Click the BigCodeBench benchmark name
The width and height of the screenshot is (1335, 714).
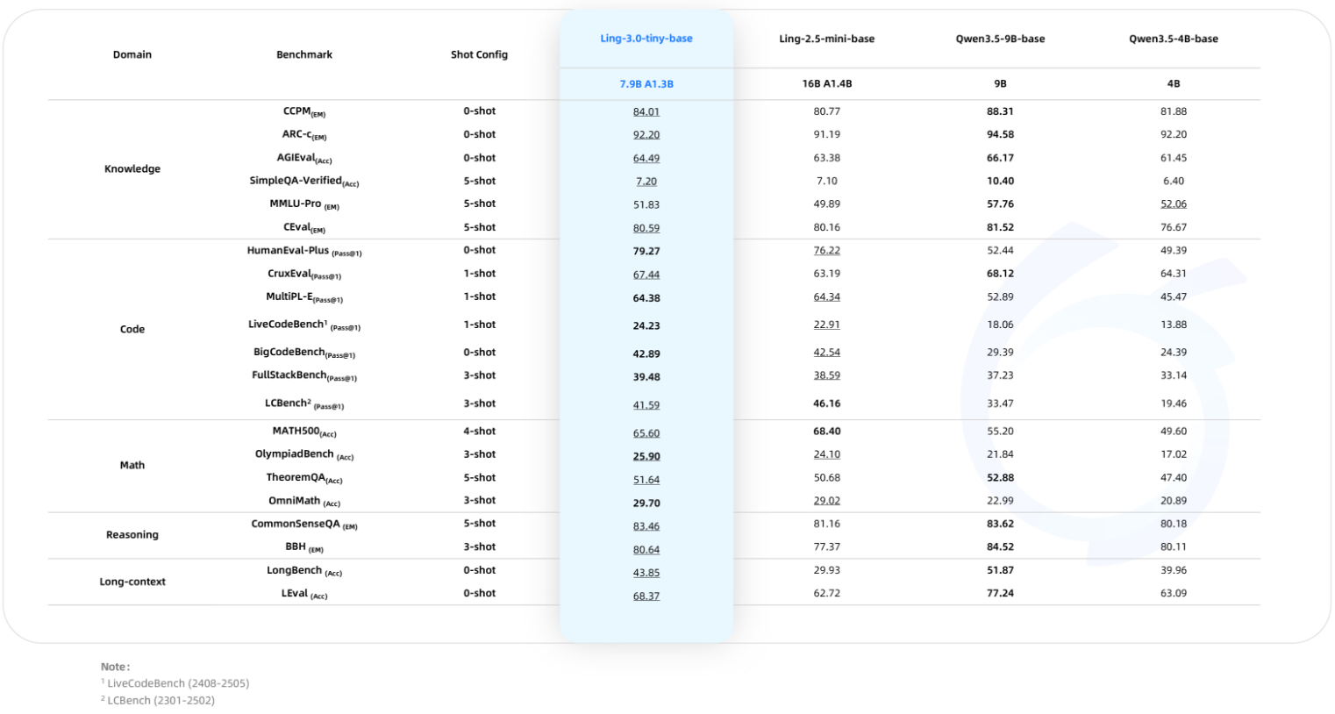pyautogui.click(x=304, y=353)
